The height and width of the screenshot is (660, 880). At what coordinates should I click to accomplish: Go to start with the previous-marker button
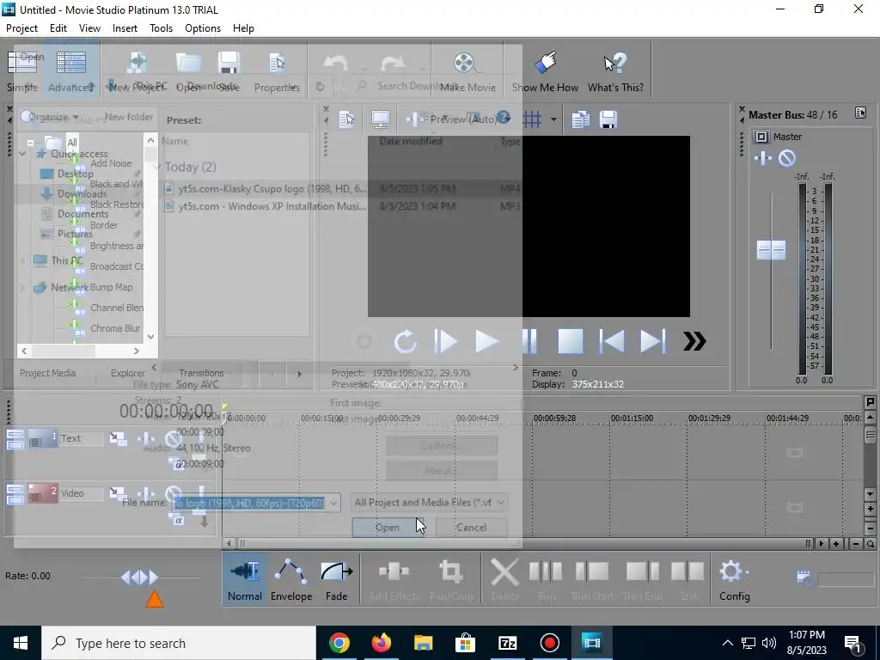[612, 341]
